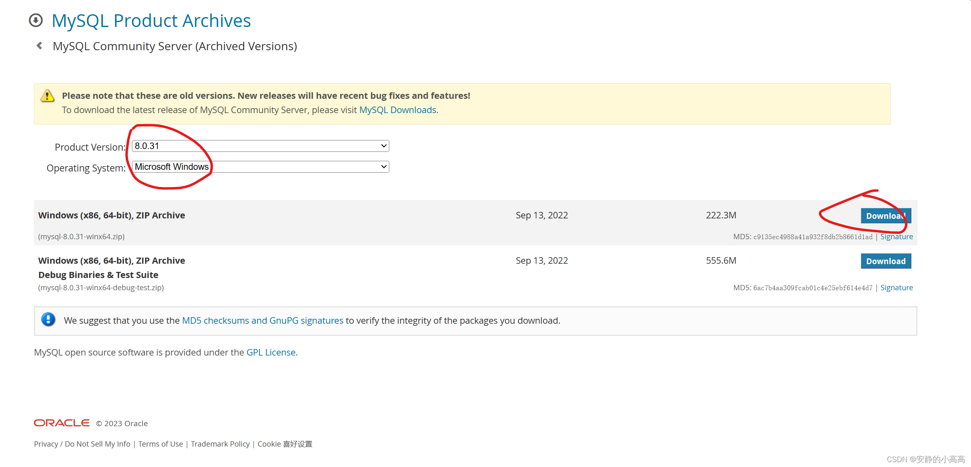This screenshot has height=467, width=971.
Task: Click the download circle icon beside title
Action: pos(36,20)
